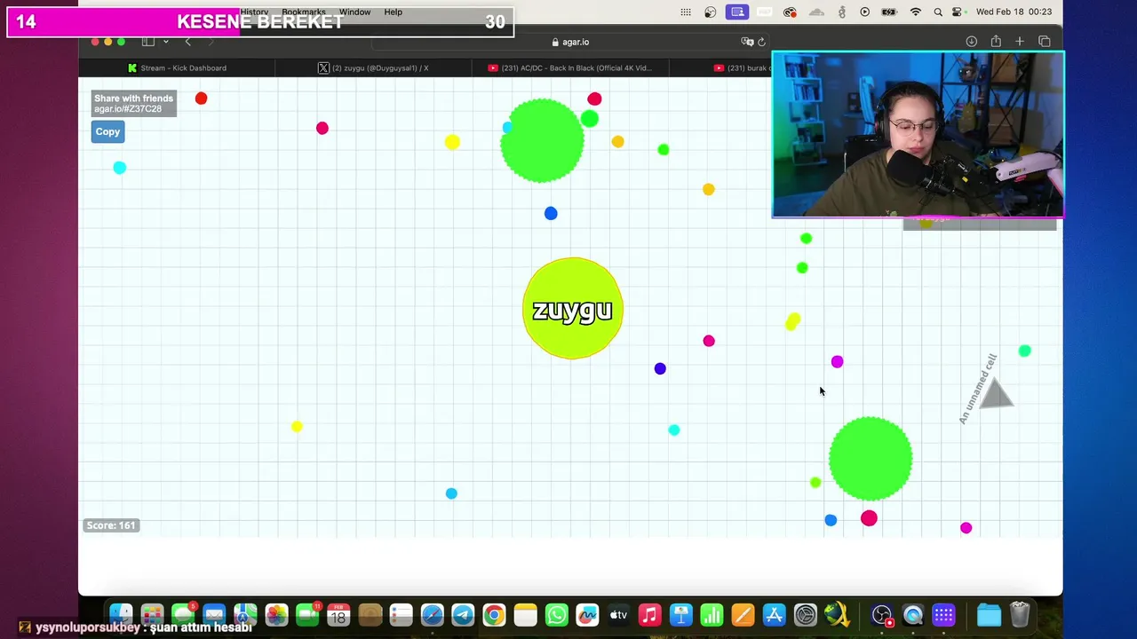Image resolution: width=1137 pixels, height=639 pixels.
Task: Open the Safari share button
Action: (996, 42)
